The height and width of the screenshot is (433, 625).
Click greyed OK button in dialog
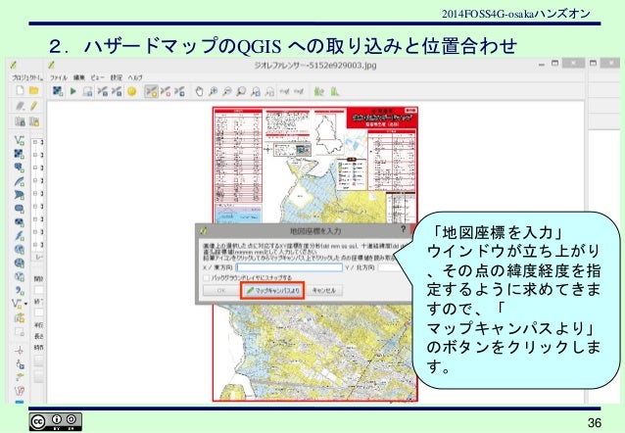220,290
